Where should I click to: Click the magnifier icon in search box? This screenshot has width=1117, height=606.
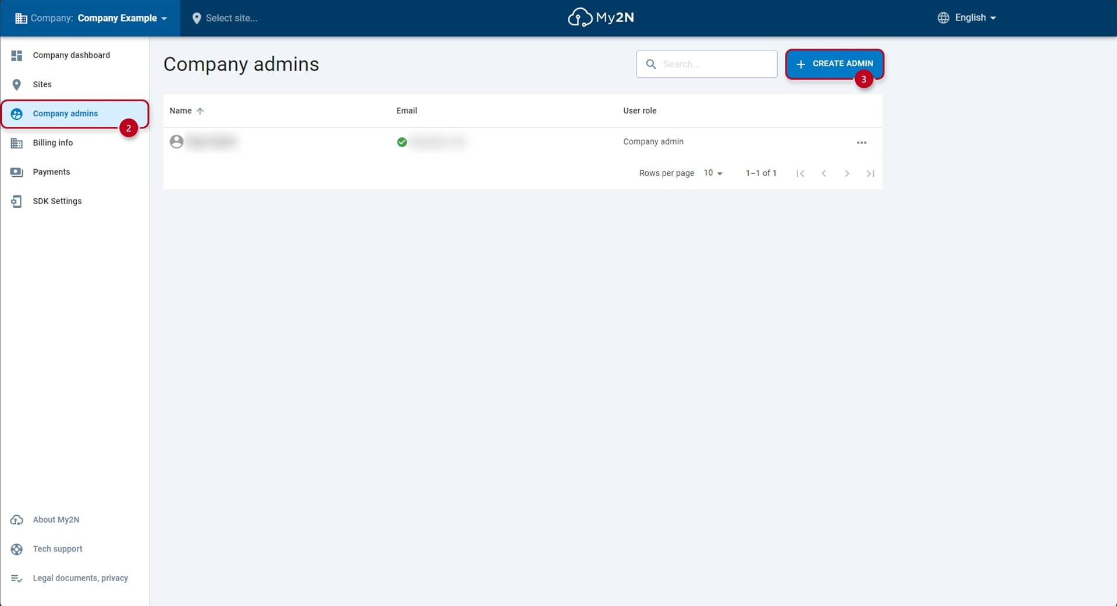(651, 64)
